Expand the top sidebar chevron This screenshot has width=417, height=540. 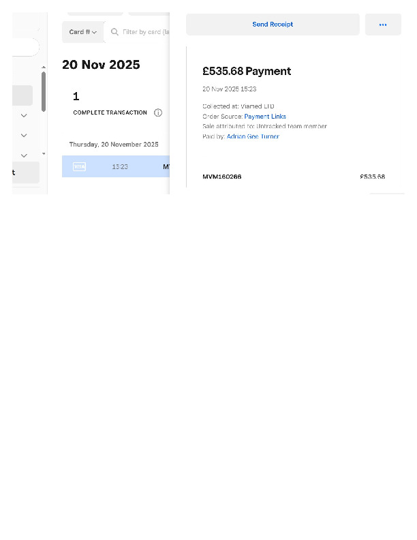[24, 116]
